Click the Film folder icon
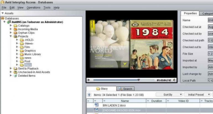This screenshot has width=213, height=114. (x=22, y=47)
